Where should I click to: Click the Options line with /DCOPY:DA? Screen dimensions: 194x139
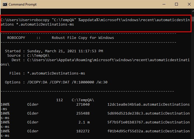[x=56, y=82]
